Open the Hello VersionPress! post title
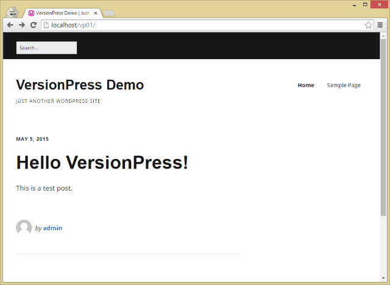390x285 pixels. [102, 162]
